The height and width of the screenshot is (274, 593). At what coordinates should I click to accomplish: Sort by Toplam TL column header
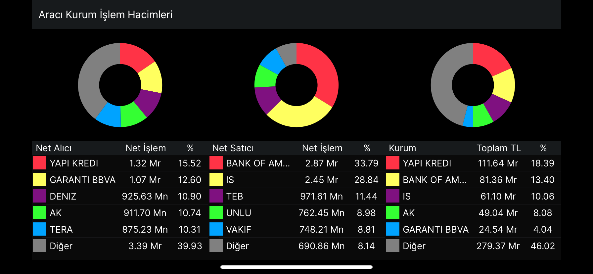point(498,148)
